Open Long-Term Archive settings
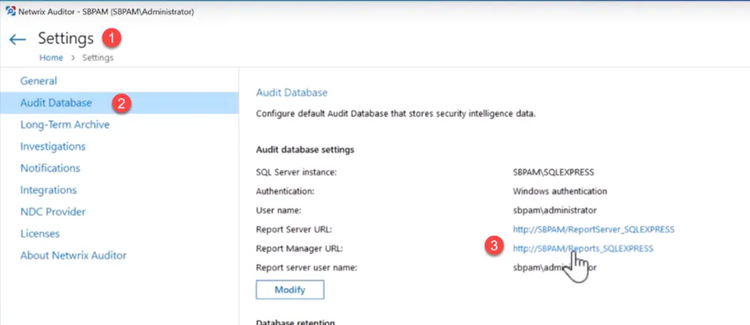The height and width of the screenshot is (325, 750). pyautogui.click(x=65, y=125)
